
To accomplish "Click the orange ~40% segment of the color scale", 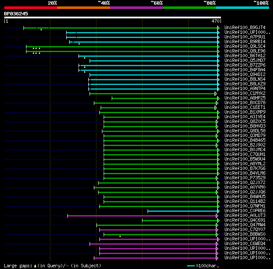I will tap(84, 8).
